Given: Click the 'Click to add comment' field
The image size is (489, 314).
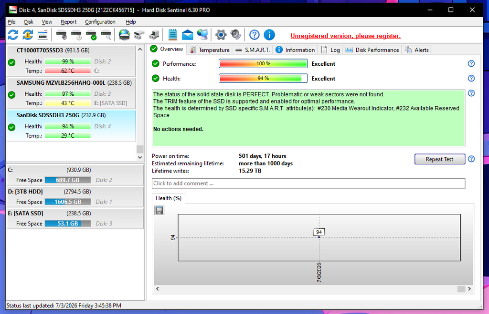Looking at the screenshot, I should point(308,183).
